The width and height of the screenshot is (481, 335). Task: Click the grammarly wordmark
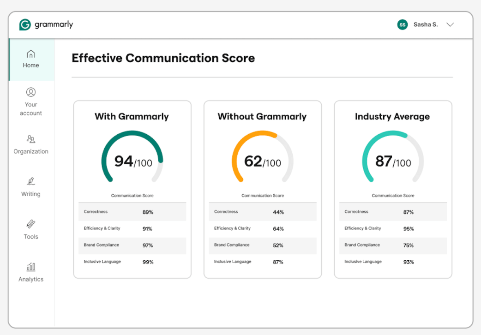[54, 24]
